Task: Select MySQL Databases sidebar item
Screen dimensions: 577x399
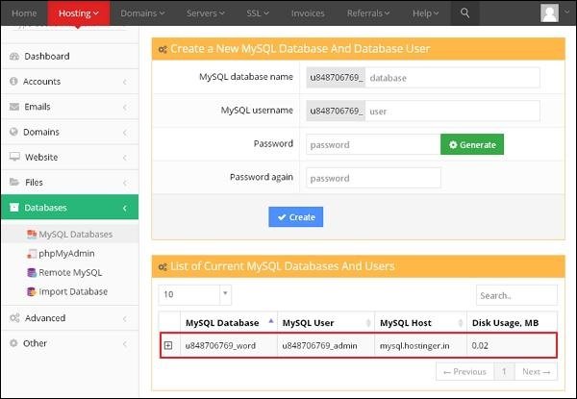Action: (x=74, y=234)
